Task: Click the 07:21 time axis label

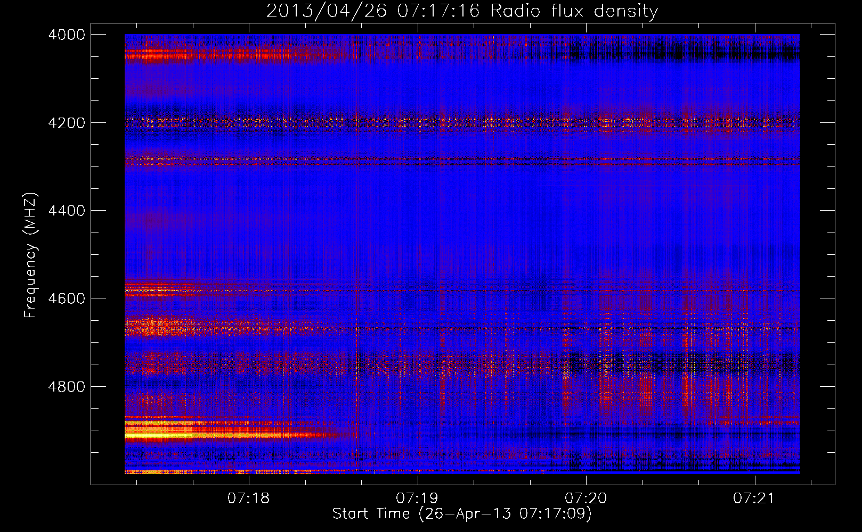Action: pos(754,498)
